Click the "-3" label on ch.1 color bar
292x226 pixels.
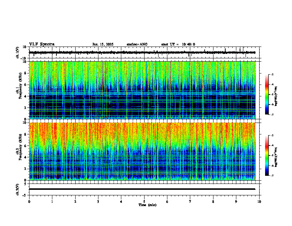tap(272, 74)
